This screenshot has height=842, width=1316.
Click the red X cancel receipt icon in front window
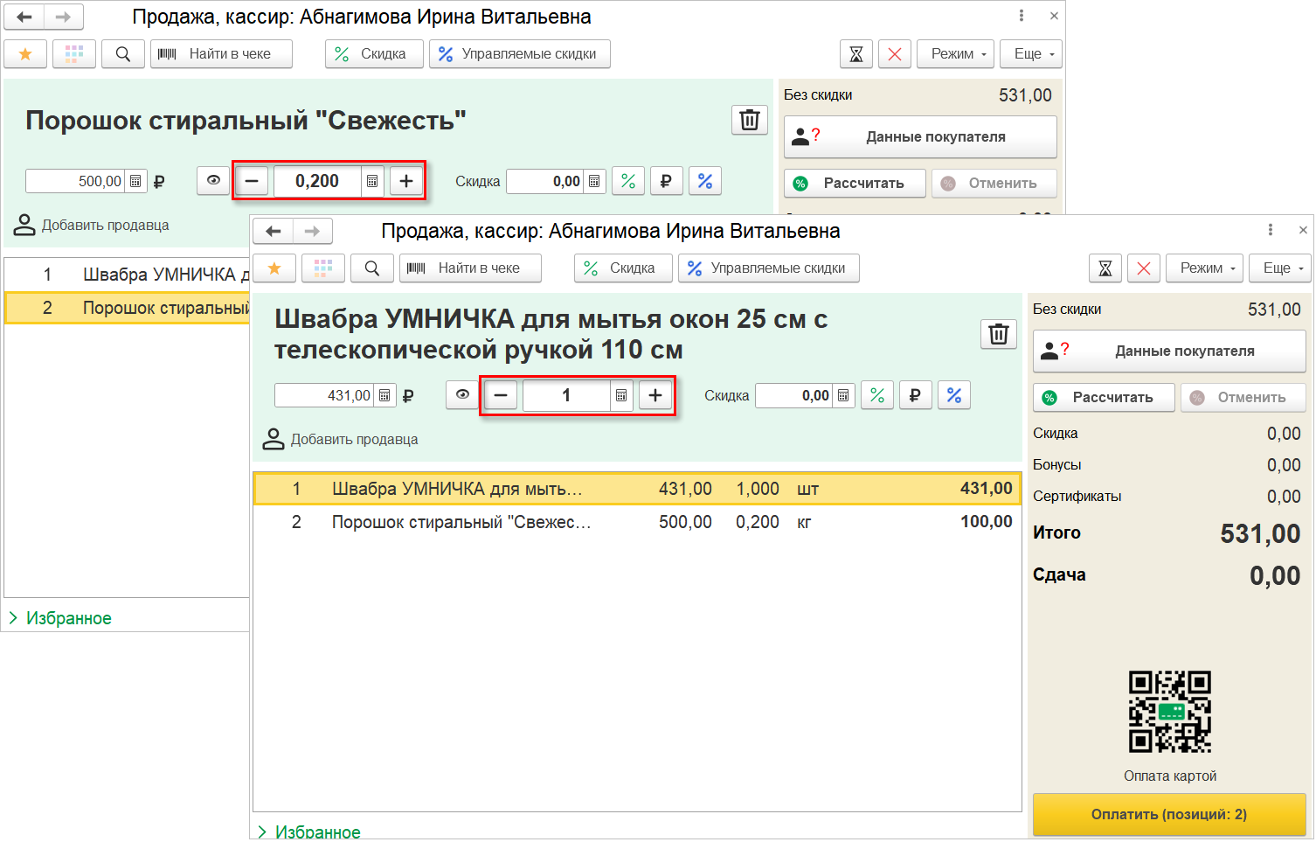coord(1144,268)
